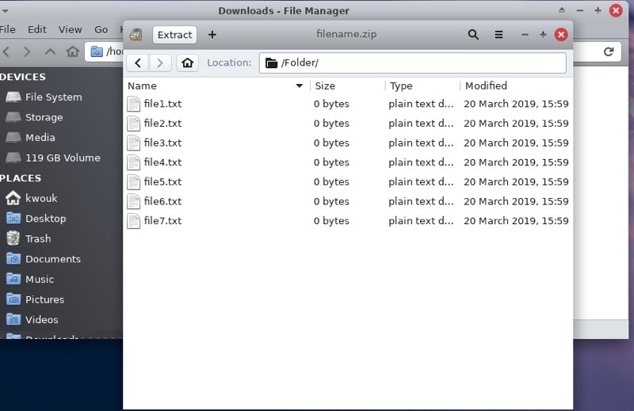Click the plus icon to add files

coord(212,35)
